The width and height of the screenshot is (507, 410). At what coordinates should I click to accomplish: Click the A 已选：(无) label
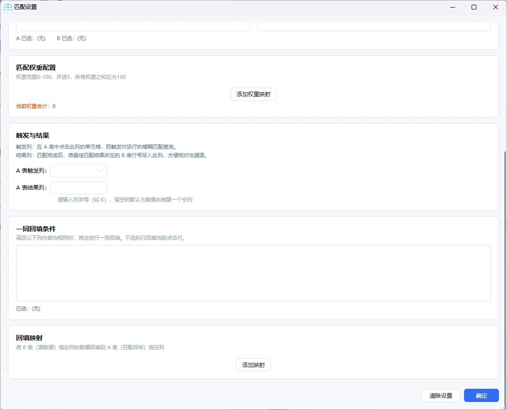(31, 38)
